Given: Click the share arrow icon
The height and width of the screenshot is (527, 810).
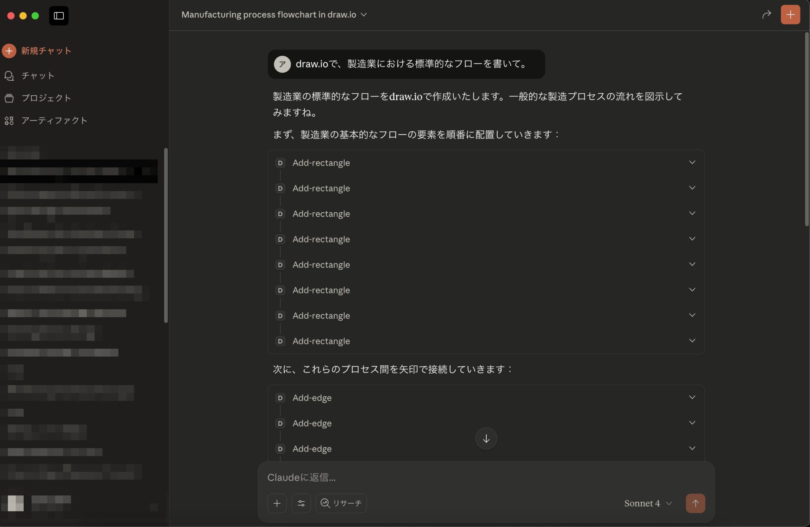Looking at the screenshot, I should tap(766, 15).
